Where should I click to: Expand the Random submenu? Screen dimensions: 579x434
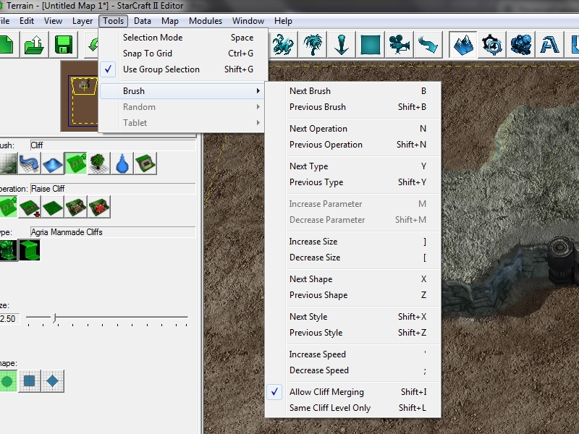tap(182, 107)
